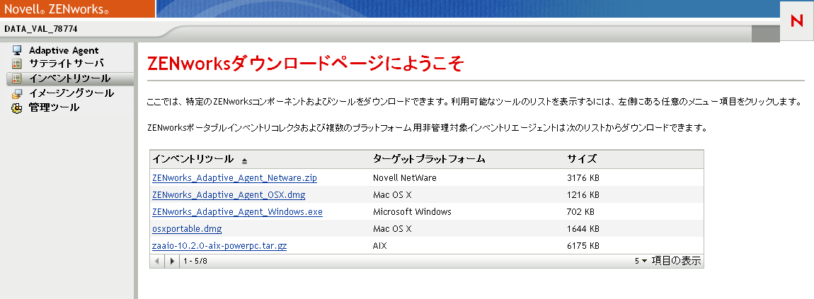Sort by インベントリツール column arrow
The width and height of the screenshot is (814, 299).
[x=244, y=161]
